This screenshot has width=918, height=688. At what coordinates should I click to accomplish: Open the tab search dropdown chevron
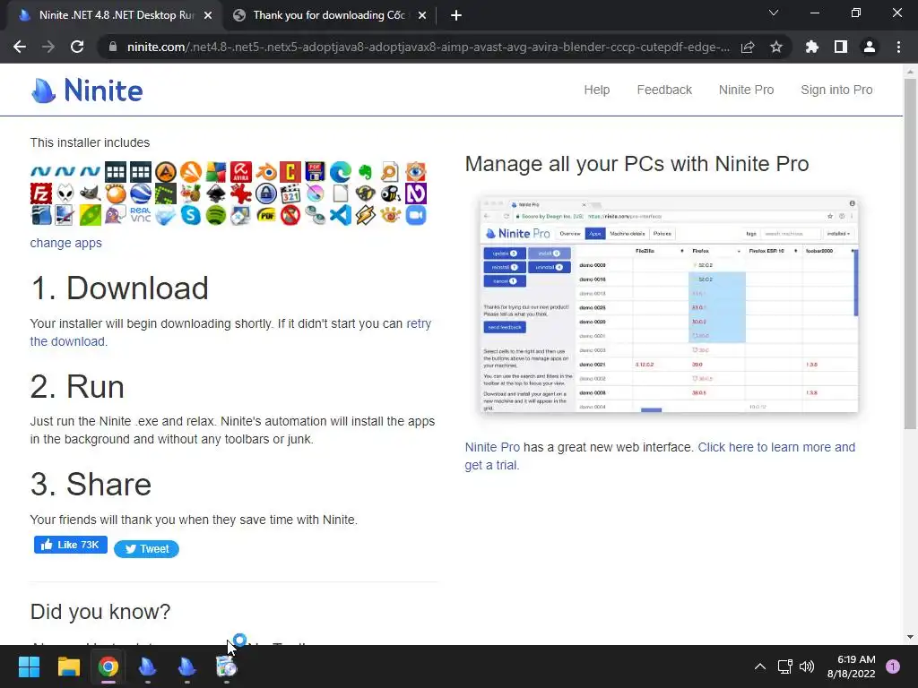click(x=774, y=13)
